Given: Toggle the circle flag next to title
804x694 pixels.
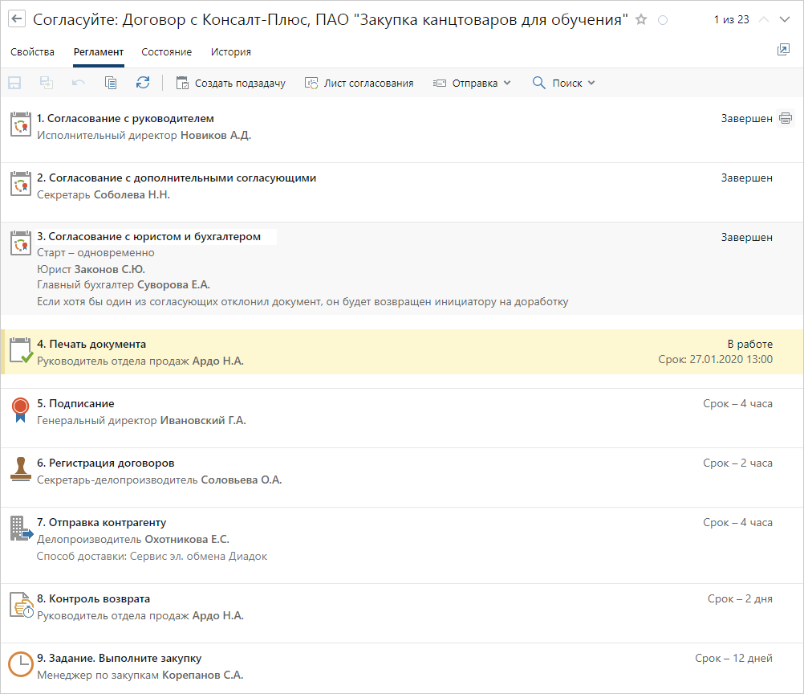Looking at the screenshot, I should click(663, 20).
